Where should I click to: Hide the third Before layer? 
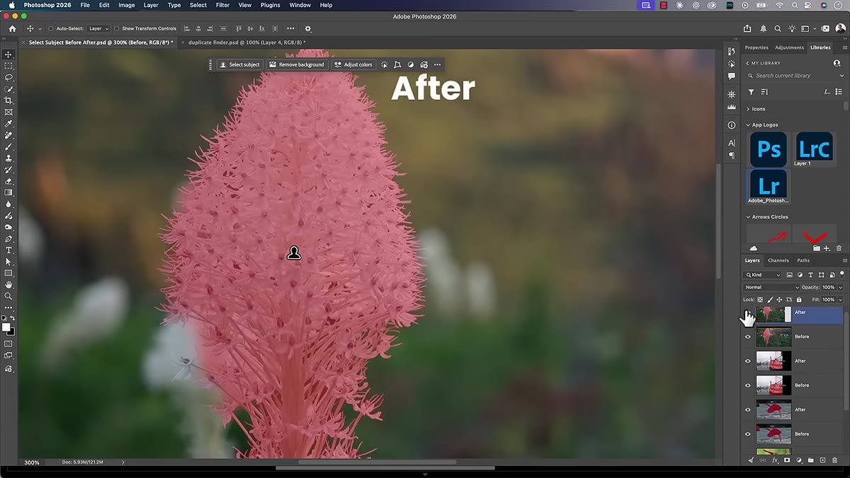(x=748, y=434)
